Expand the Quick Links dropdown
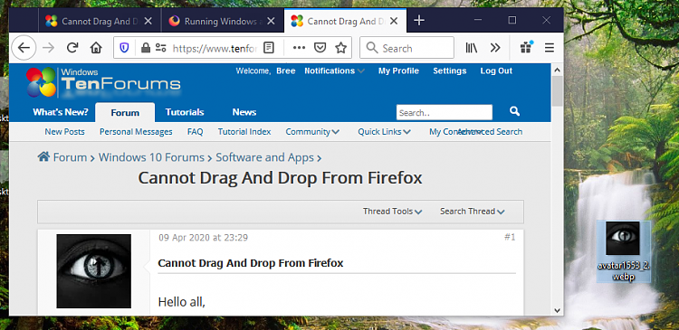This screenshot has height=330, width=679. tap(384, 132)
